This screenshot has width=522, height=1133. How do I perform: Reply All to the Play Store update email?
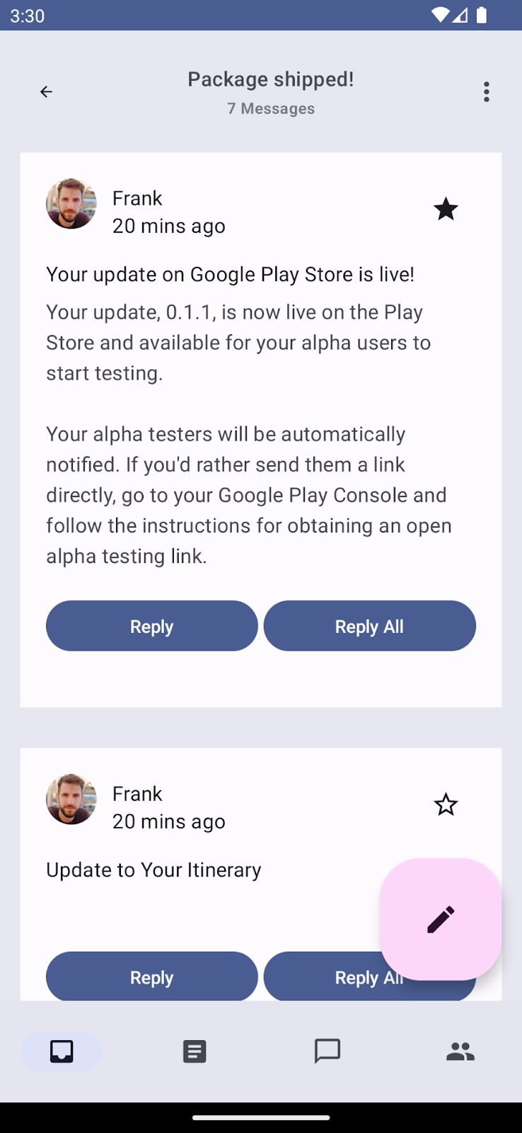click(369, 626)
